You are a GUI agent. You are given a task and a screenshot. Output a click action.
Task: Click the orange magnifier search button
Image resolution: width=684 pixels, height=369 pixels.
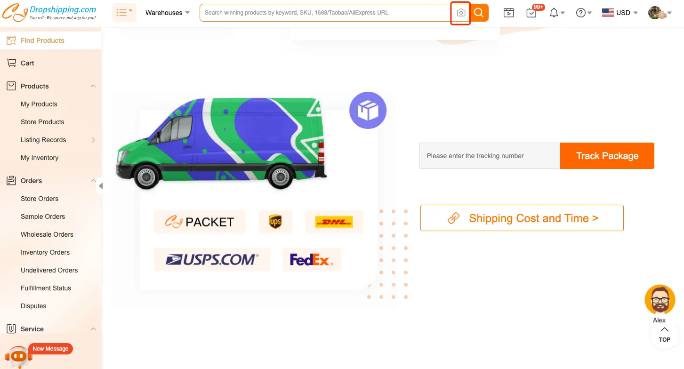479,13
